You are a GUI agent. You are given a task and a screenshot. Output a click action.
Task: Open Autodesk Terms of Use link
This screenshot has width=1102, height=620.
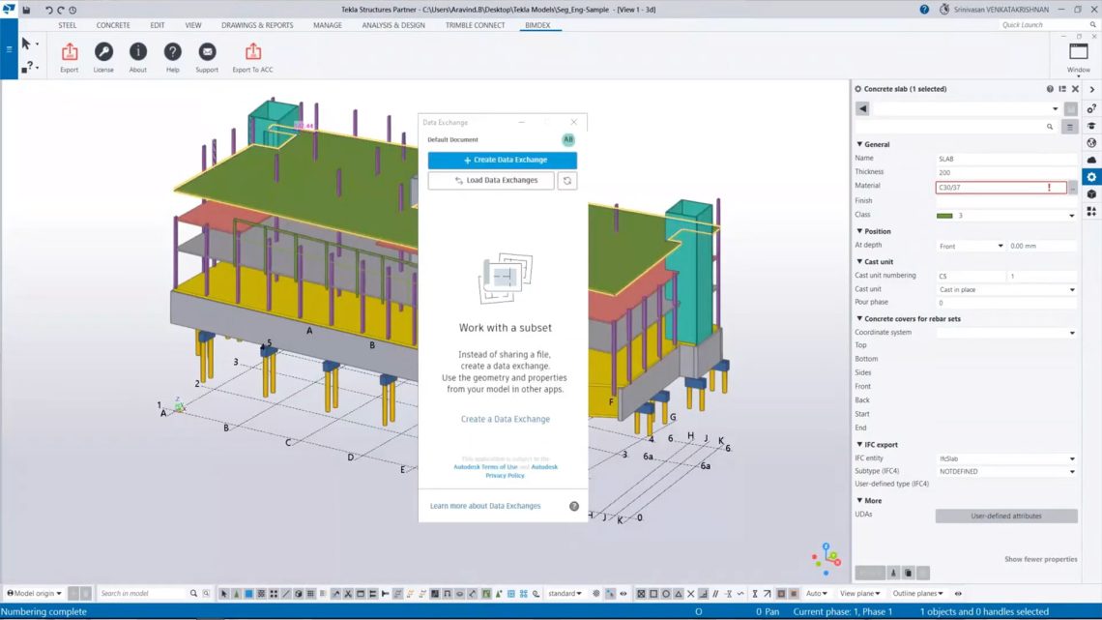(485, 467)
